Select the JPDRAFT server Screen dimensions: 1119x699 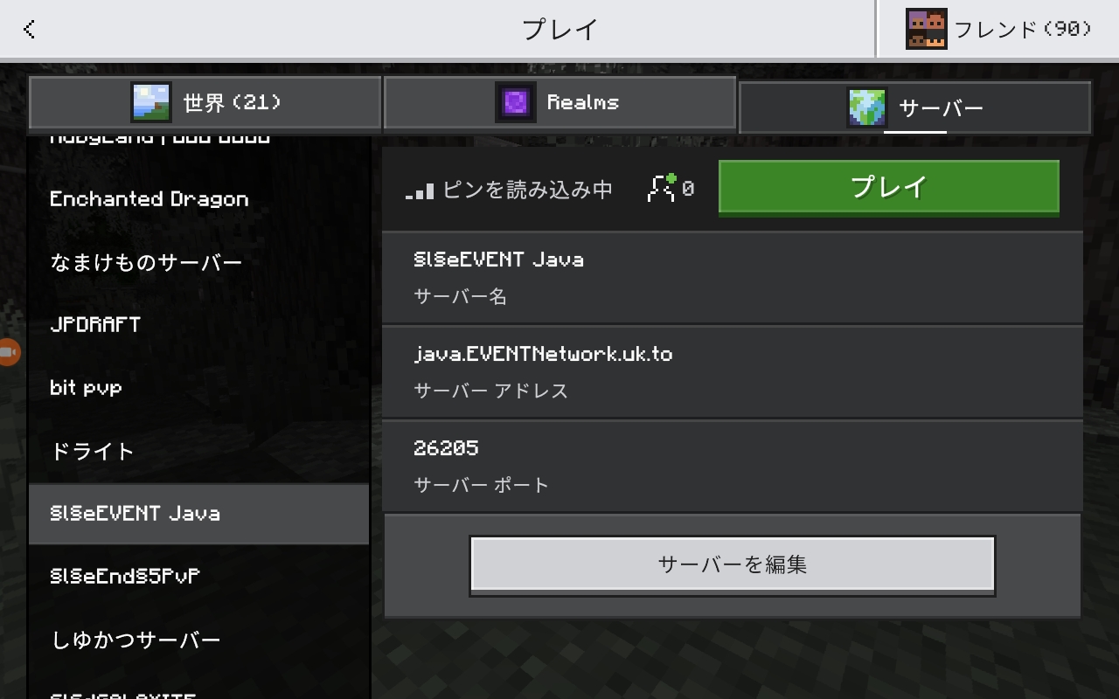(198, 325)
